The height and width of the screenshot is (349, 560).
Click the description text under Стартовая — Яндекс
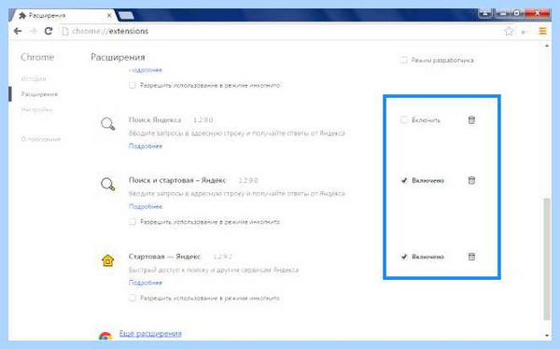214,270
